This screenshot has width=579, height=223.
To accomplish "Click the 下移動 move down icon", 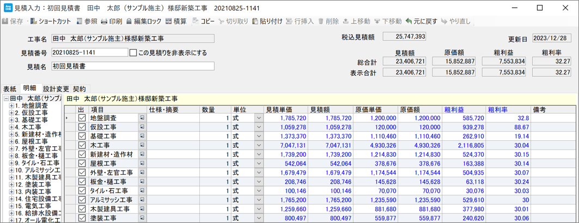I will pyautogui.click(x=377, y=21).
